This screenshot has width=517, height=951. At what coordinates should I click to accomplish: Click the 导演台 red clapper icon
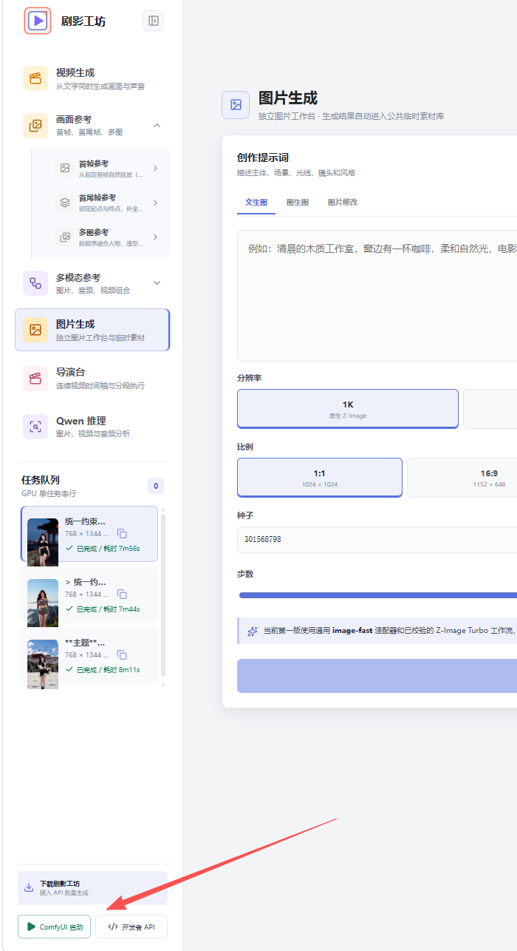[35, 378]
